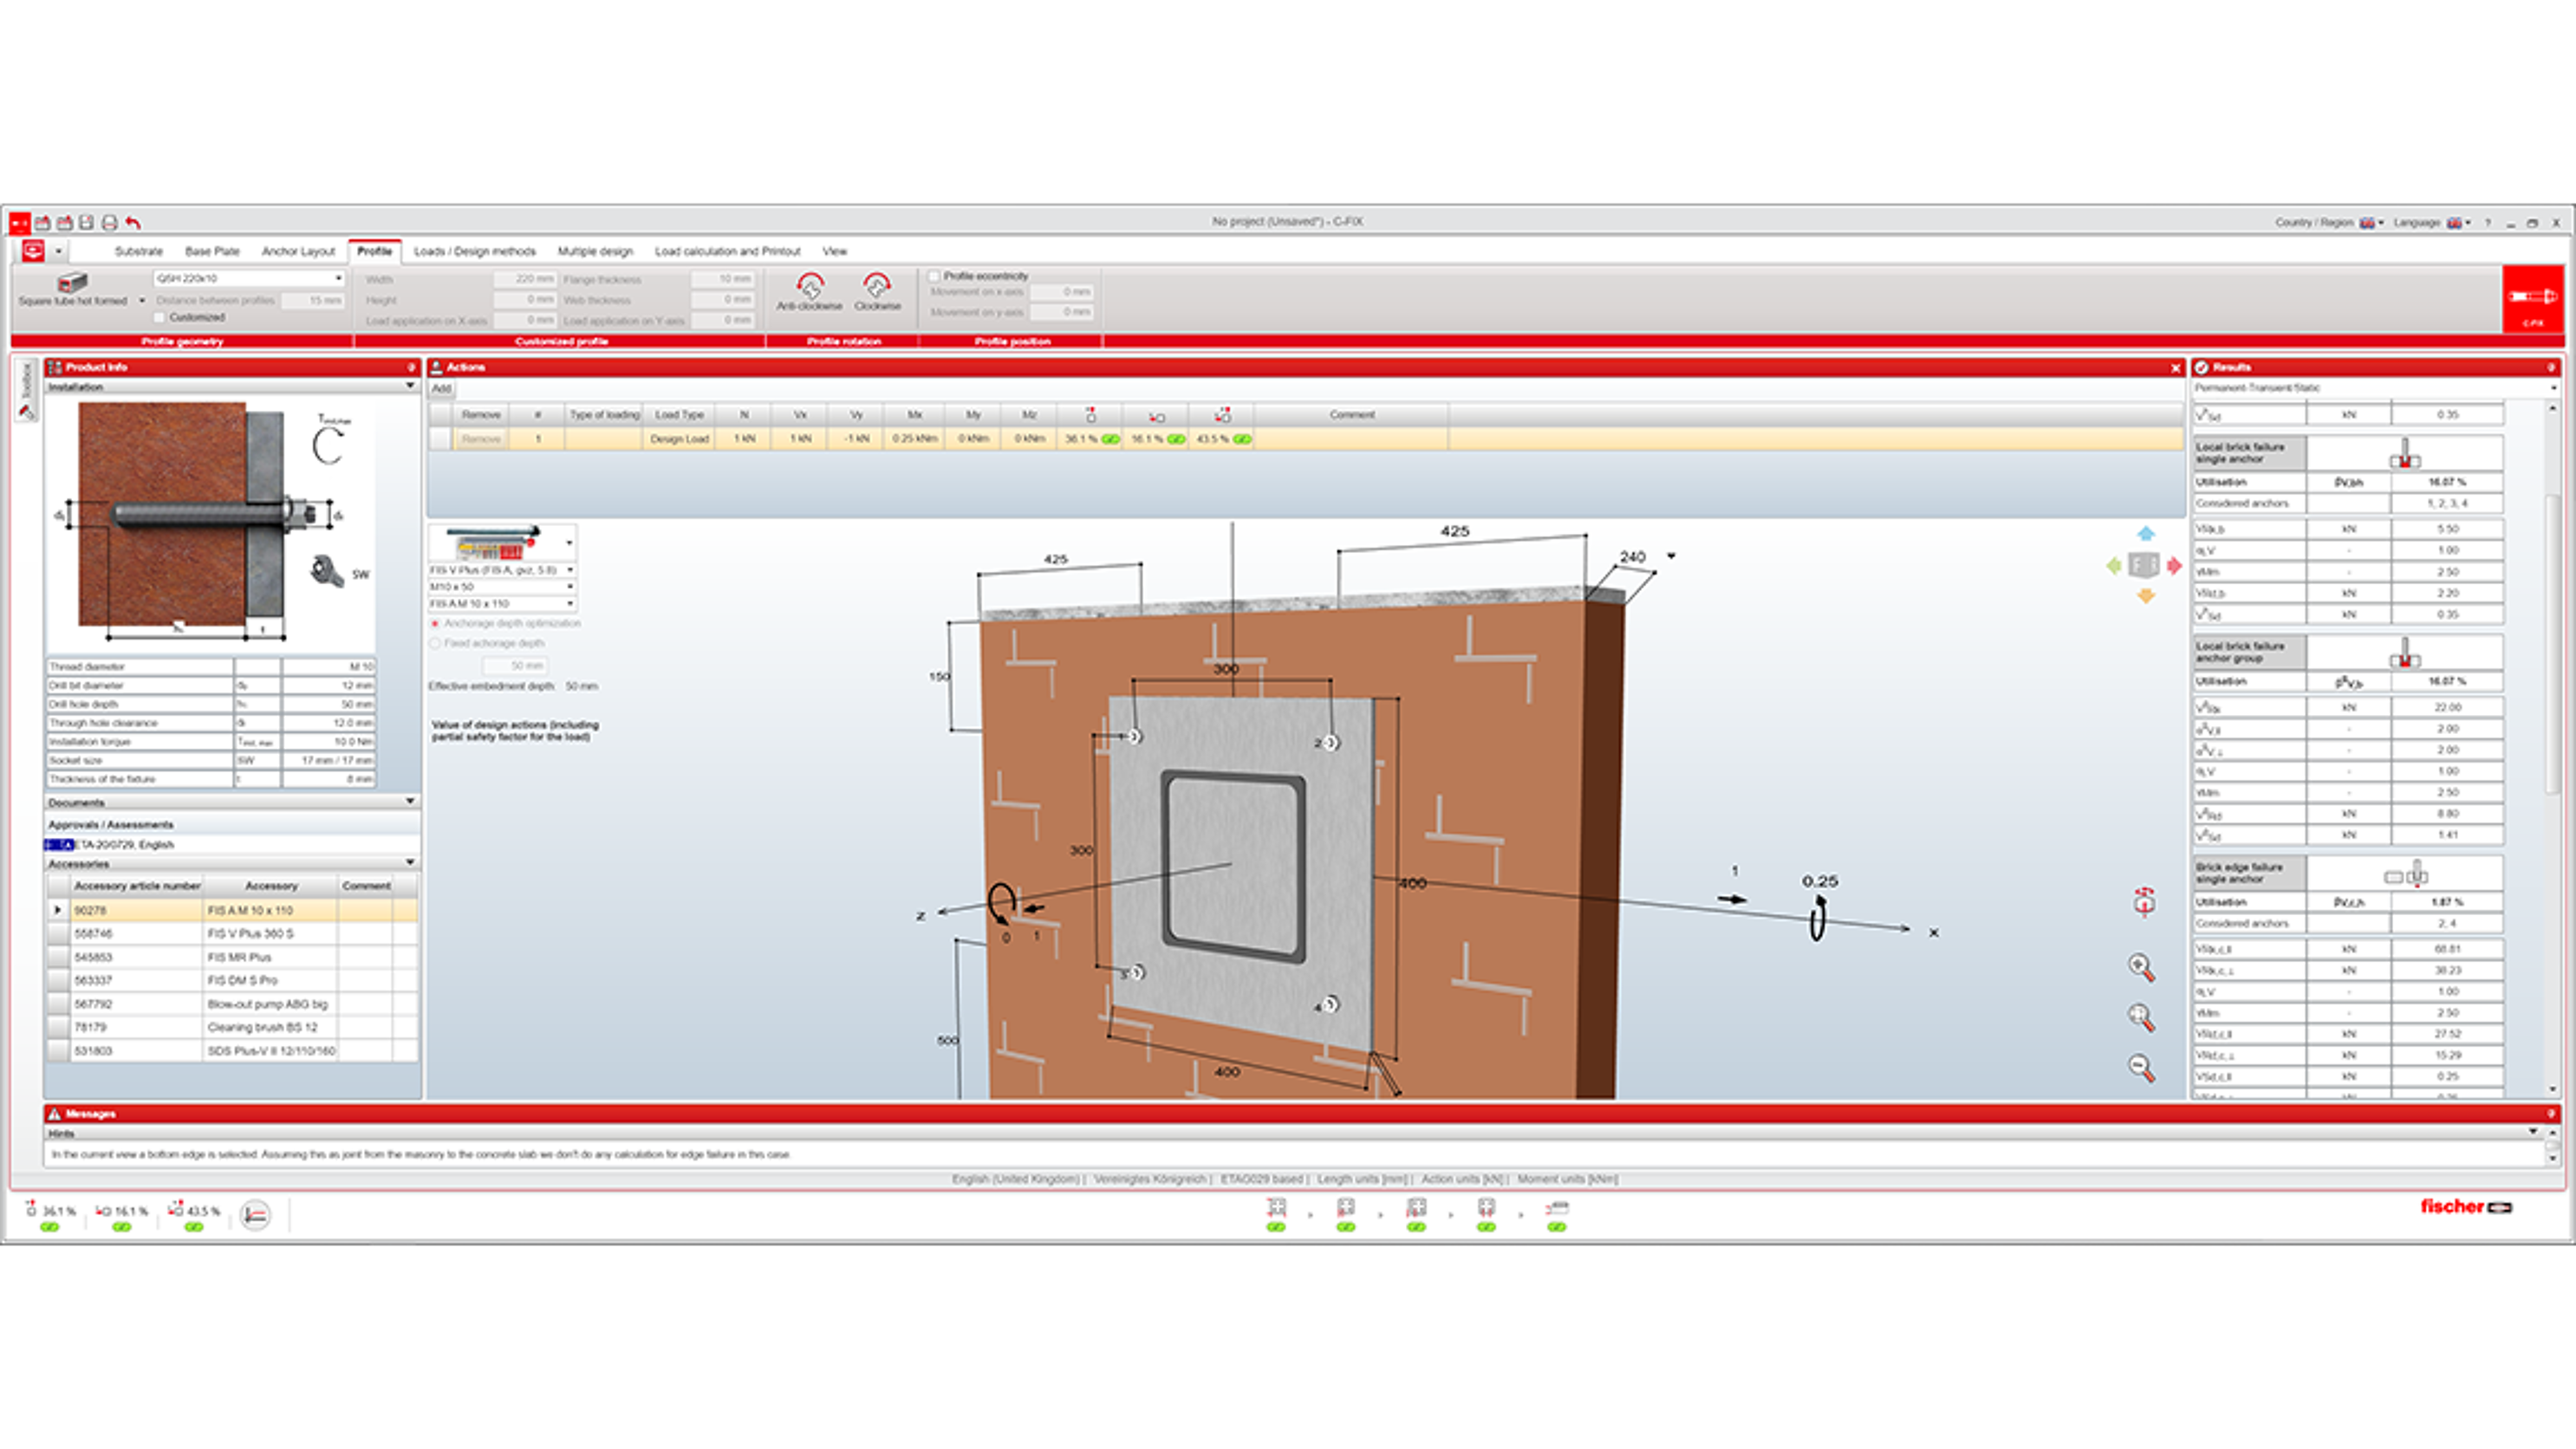Enable the Profile eccentricity checkbox
Viewport: 2576px width, 1449px height.
(935, 275)
